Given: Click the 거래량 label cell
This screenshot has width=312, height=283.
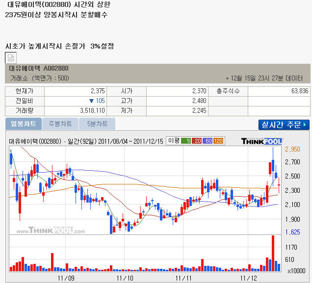Looking at the screenshot, I should tap(25, 110).
